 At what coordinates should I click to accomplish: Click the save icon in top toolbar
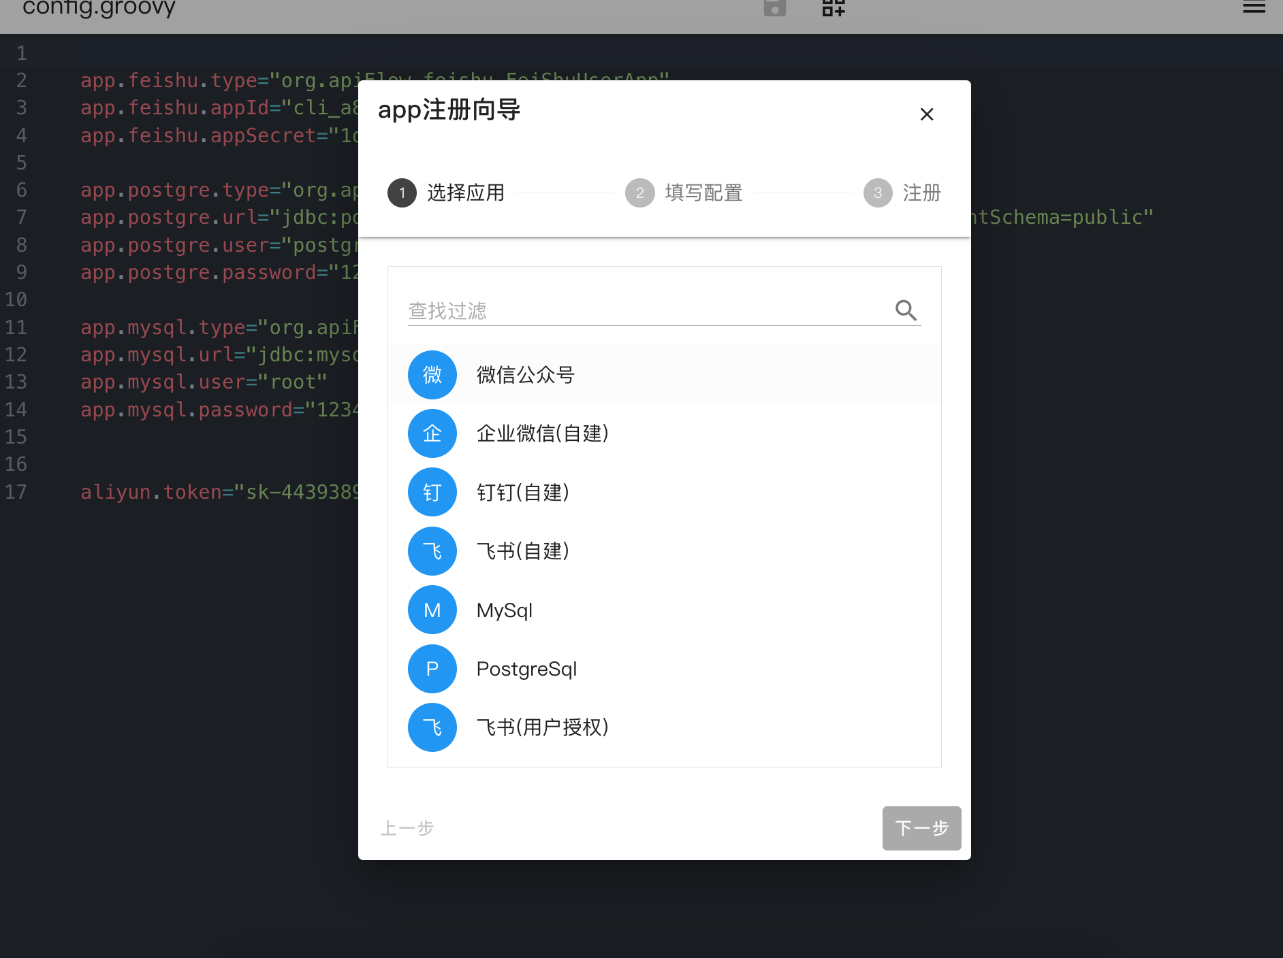click(775, 8)
